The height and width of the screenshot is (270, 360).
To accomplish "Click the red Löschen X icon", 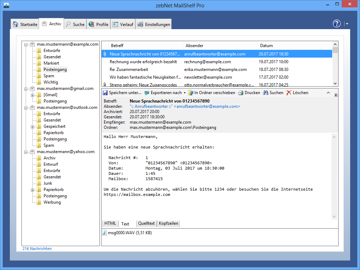I will 289,93.
